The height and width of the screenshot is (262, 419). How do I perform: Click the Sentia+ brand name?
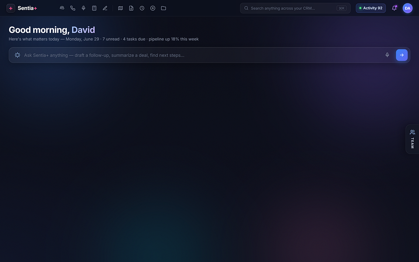[27, 8]
